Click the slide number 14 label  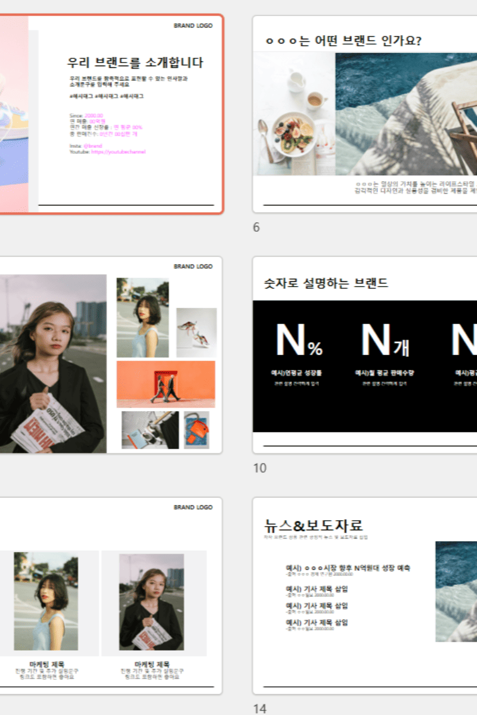(260, 708)
